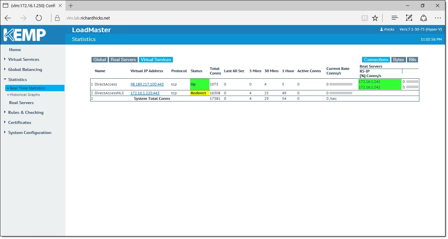
Task: Open a new browser tab
Action: pos(71,6)
